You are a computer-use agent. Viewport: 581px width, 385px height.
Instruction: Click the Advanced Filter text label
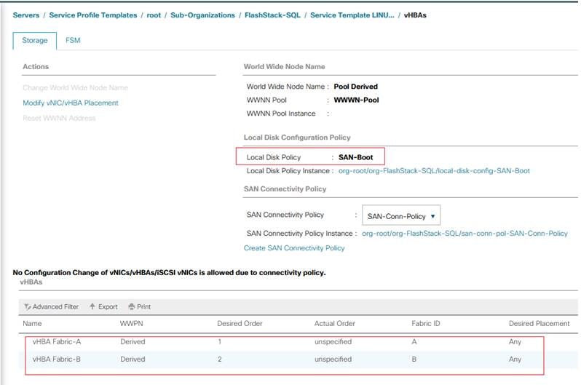55,307
